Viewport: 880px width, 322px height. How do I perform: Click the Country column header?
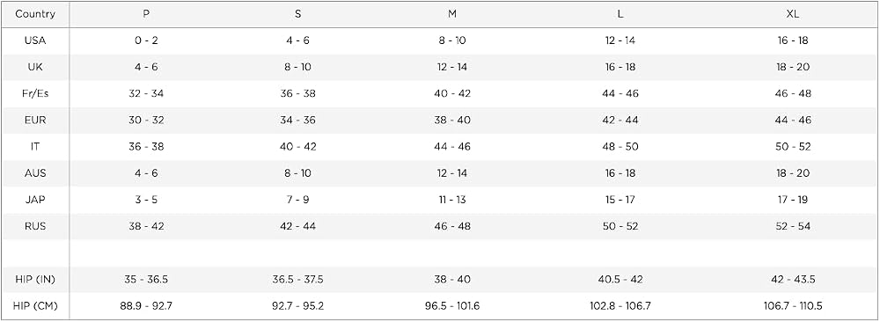click(35, 15)
